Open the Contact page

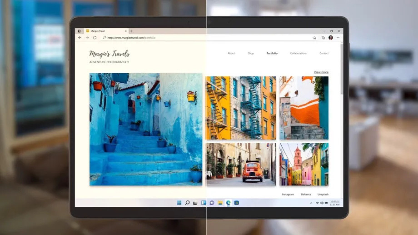[x=324, y=53]
